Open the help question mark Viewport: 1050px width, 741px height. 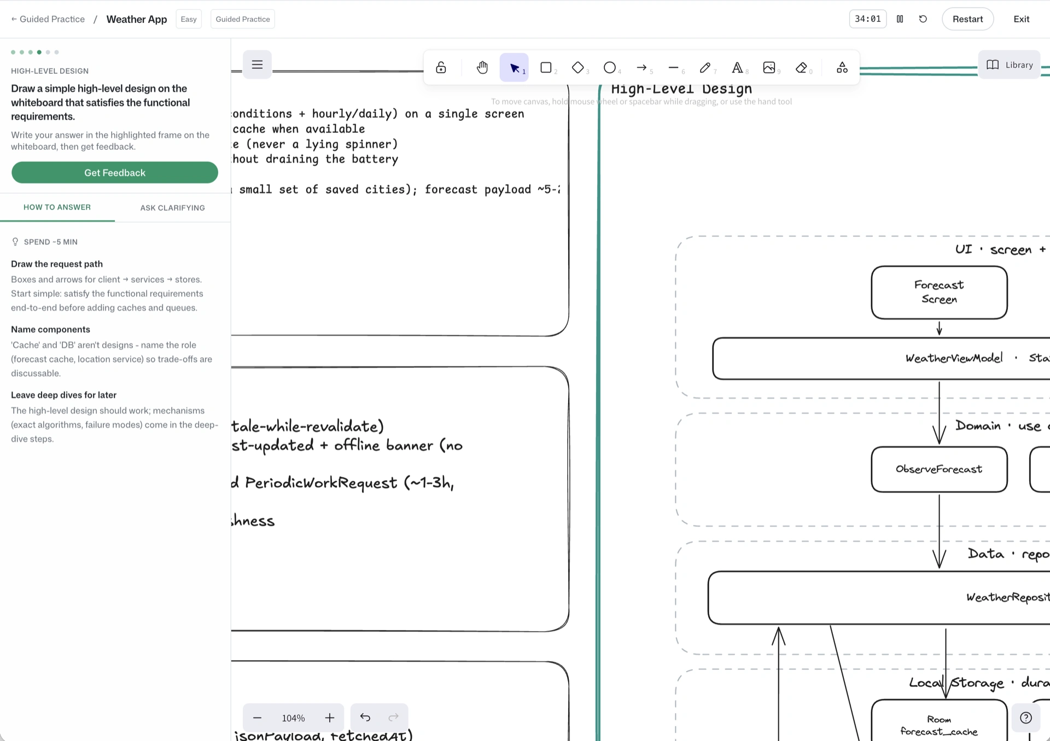(x=1026, y=717)
